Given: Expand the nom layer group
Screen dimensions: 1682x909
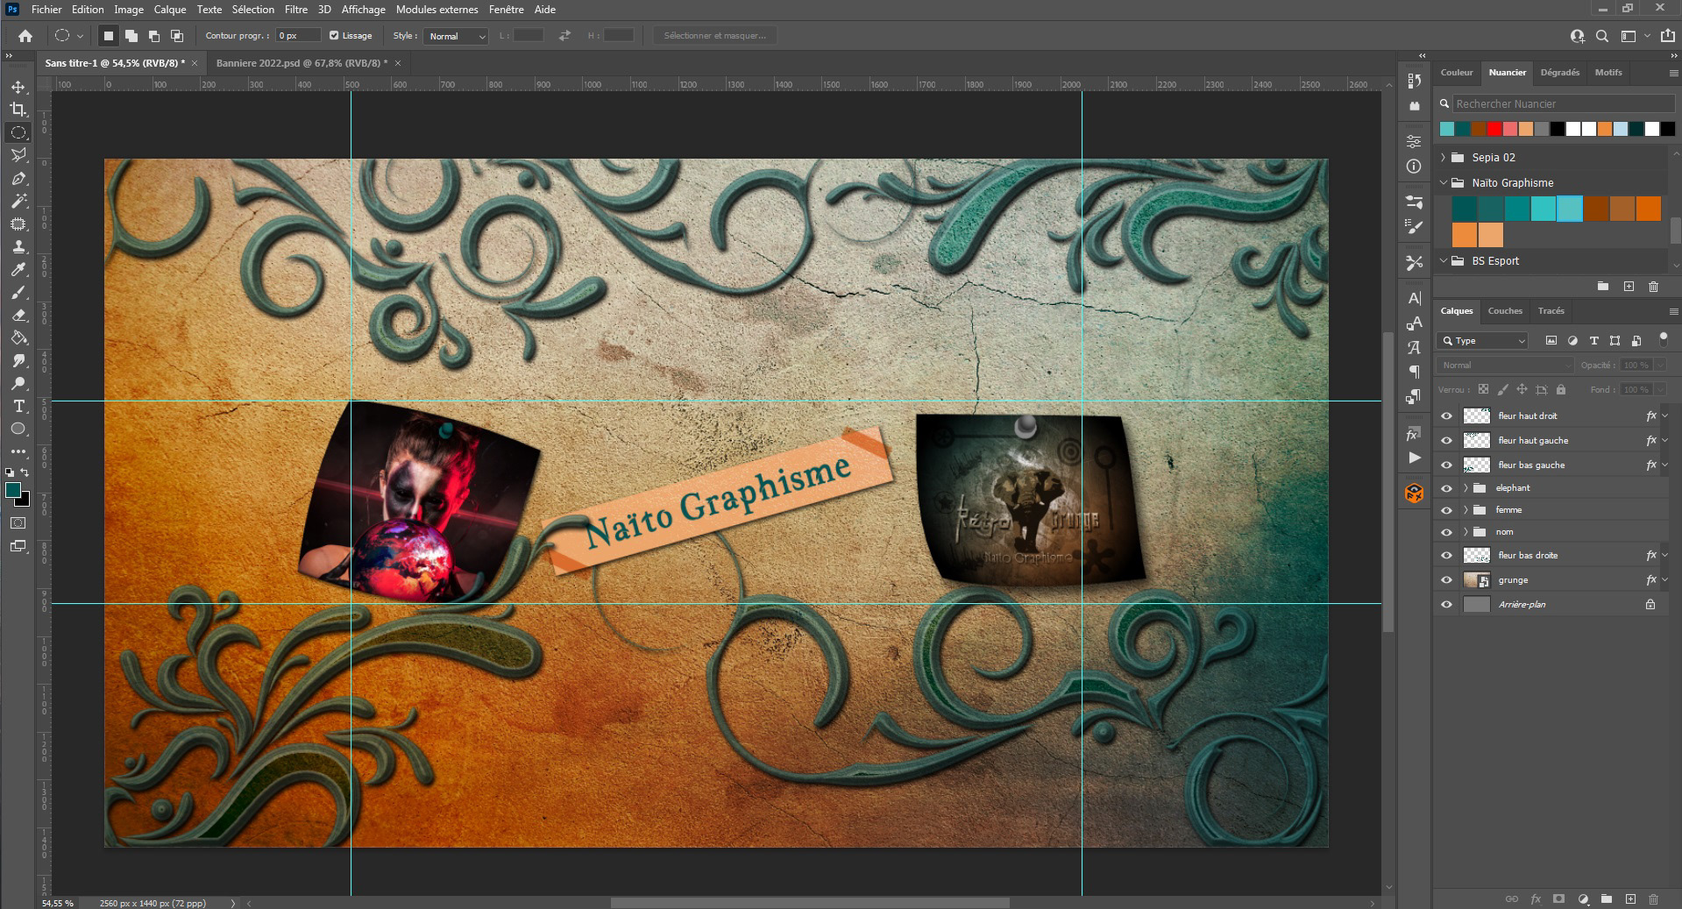Looking at the screenshot, I should 1466,532.
